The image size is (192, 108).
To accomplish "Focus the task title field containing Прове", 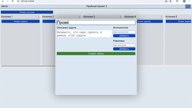I will (x=96, y=22).
